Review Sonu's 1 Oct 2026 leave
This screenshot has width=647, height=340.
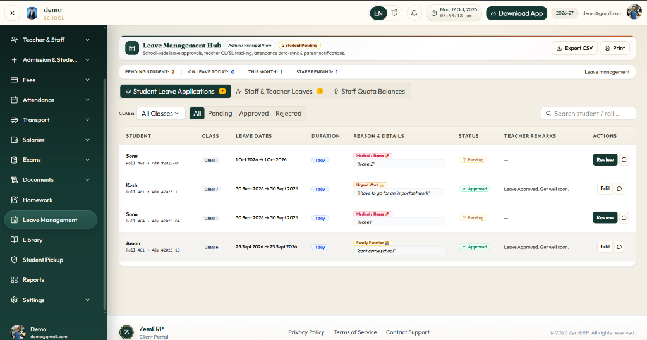pos(605,160)
